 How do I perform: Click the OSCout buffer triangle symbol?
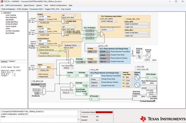[x=60, y=51]
